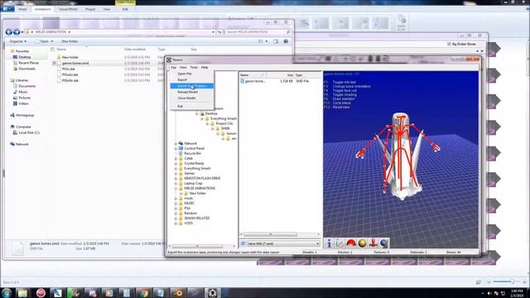Click Bones count in Noesis status bar
530x298 pixels.
tap(453, 252)
